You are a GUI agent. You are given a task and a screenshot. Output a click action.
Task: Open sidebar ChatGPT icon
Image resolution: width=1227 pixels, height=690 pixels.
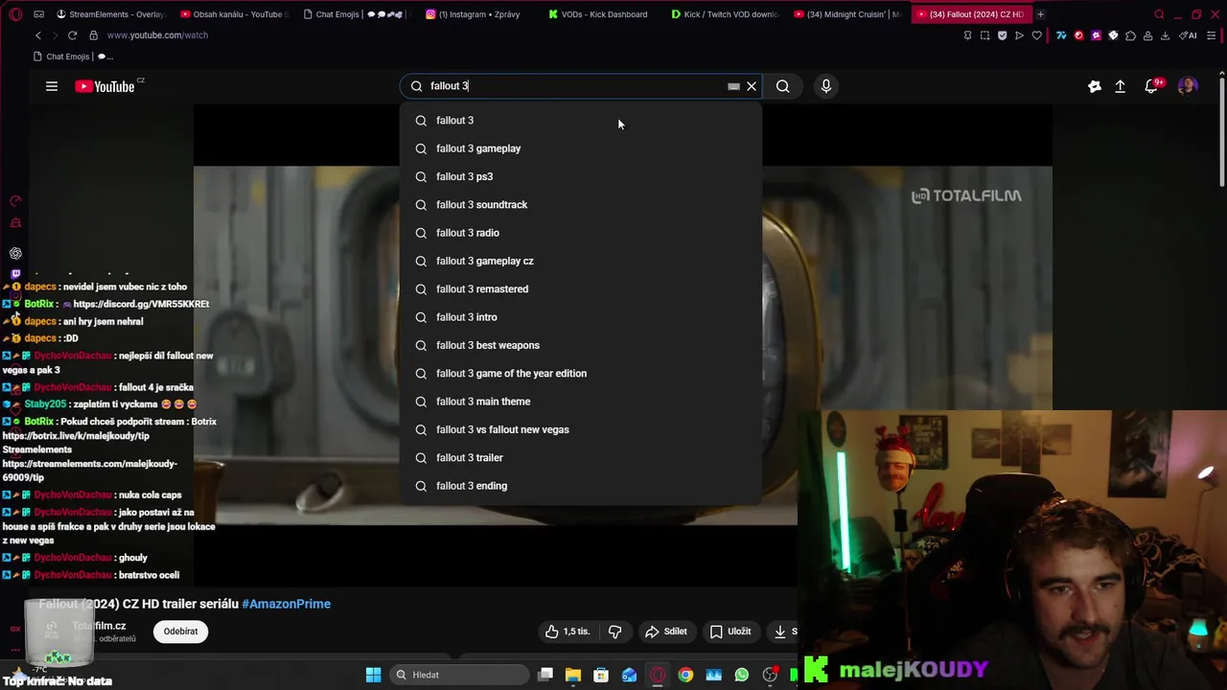pyautogui.click(x=15, y=253)
